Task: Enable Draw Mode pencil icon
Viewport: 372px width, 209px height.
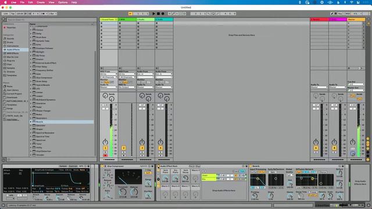Action: coord(332,14)
